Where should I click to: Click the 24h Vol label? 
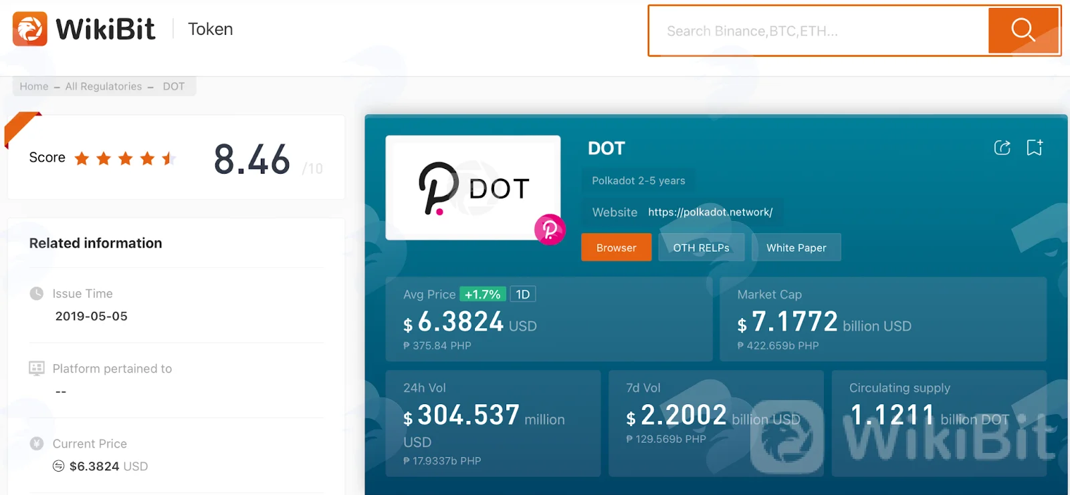425,388
